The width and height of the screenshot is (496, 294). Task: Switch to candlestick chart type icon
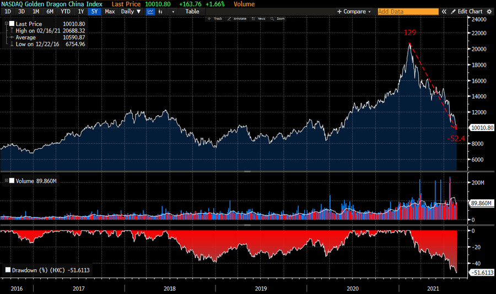point(161,12)
